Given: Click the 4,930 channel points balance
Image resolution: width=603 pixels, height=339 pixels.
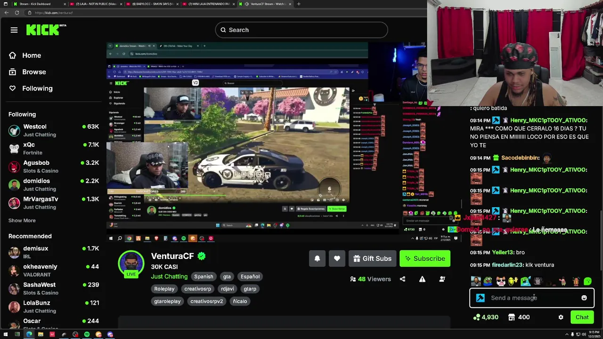Looking at the screenshot, I should click(486, 317).
